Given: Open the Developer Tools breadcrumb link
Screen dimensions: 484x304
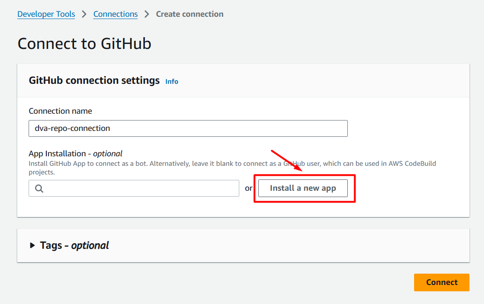Looking at the screenshot, I should pos(46,14).
